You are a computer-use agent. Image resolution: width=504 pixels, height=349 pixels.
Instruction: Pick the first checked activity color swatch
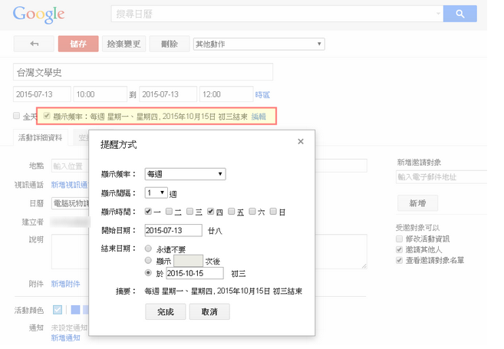click(x=58, y=310)
